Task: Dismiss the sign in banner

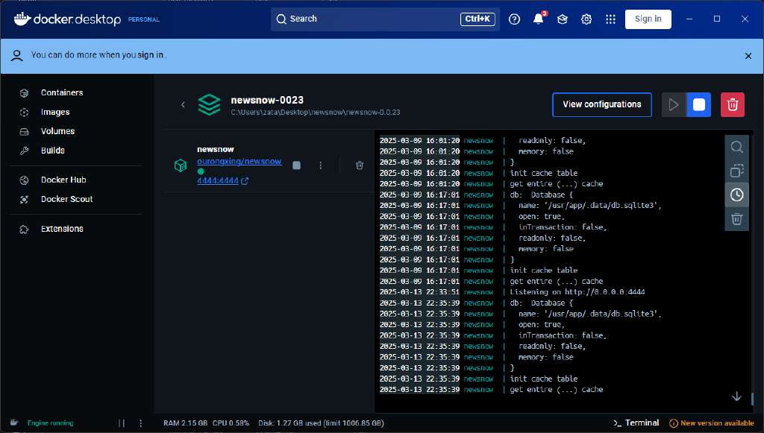Action: coord(748,56)
